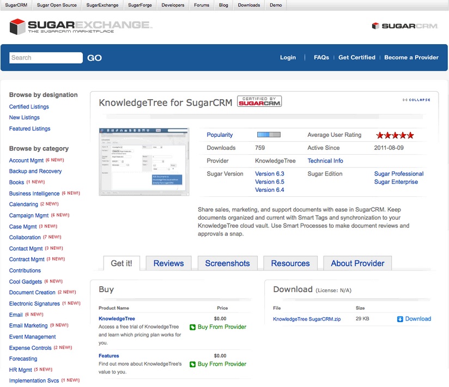Screen dimensions: 449x387
Task: Click Buy From Provider for KnowledgeTree
Action: 222,327
